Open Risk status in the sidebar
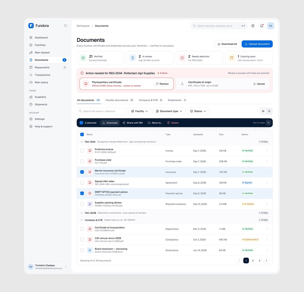The width and height of the screenshot is (304, 292). click(x=48, y=82)
